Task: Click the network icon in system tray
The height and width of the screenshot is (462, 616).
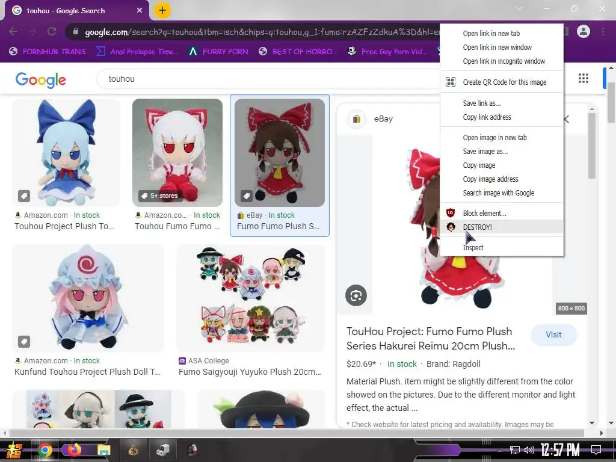Action: (x=515, y=450)
